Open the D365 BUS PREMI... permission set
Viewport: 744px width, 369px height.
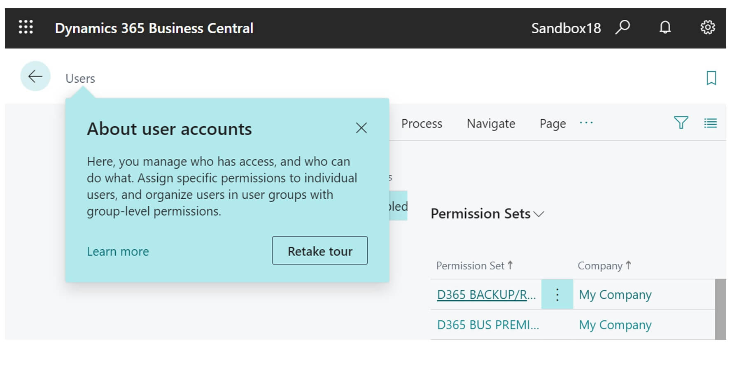488,325
